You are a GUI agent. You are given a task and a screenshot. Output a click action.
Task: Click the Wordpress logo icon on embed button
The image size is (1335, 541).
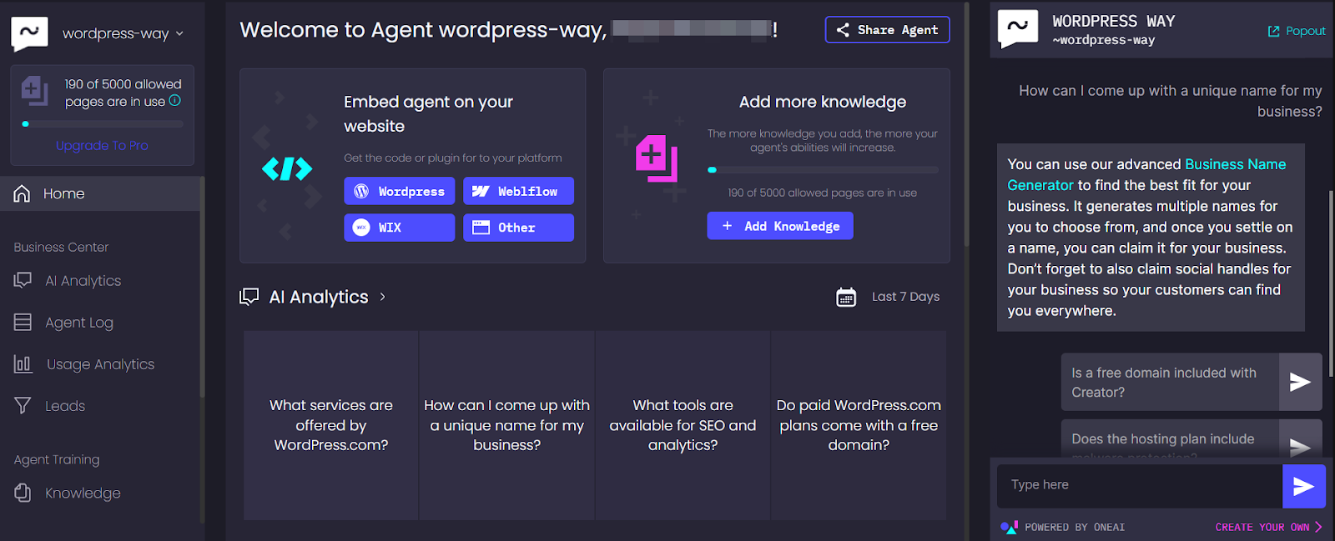click(x=361, y=191)
